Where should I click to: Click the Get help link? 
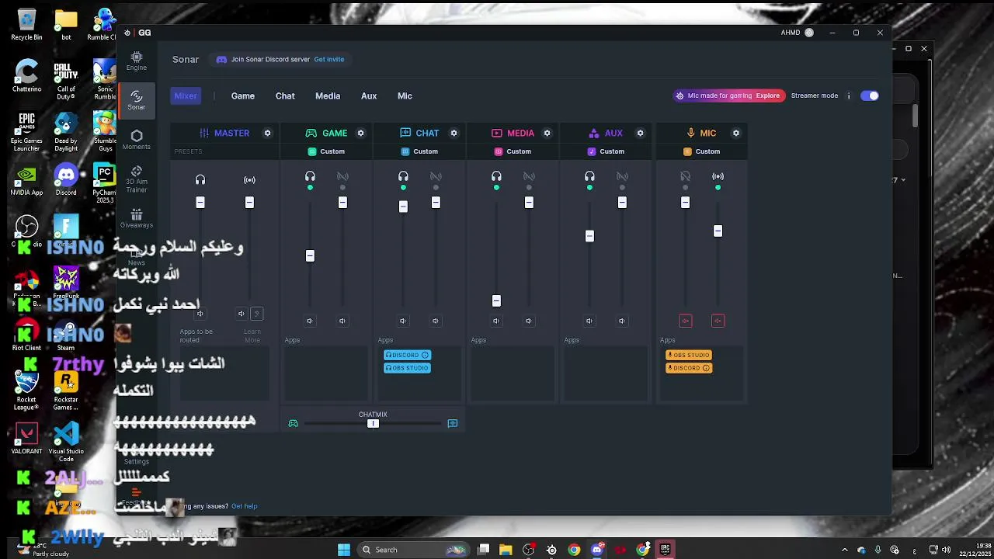pyautogui.click(x=245, y=506)
